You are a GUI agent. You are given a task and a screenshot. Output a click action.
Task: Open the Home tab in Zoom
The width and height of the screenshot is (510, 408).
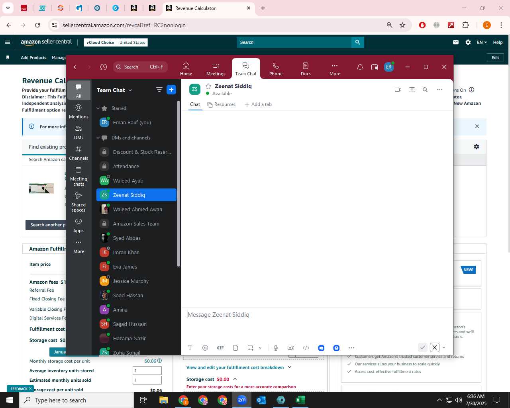186,69
